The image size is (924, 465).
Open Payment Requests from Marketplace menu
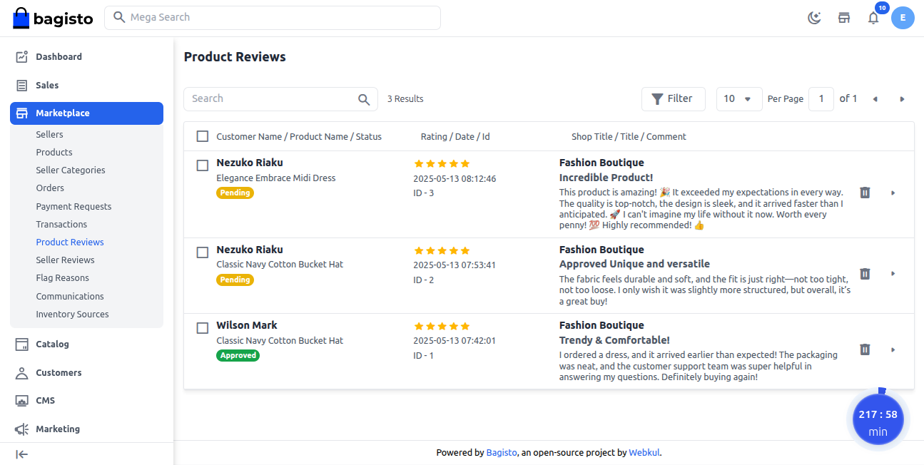click(73, 206)
